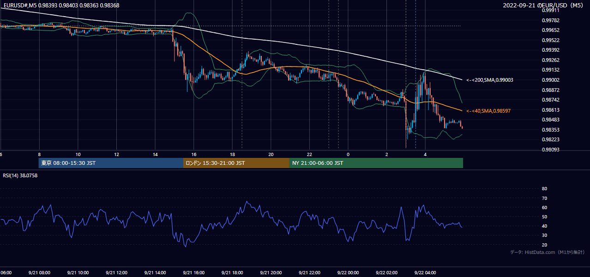Click the 2022-09-21 EUR/USD (M5) chart title

pyautogui.click(x=544, y=5)
